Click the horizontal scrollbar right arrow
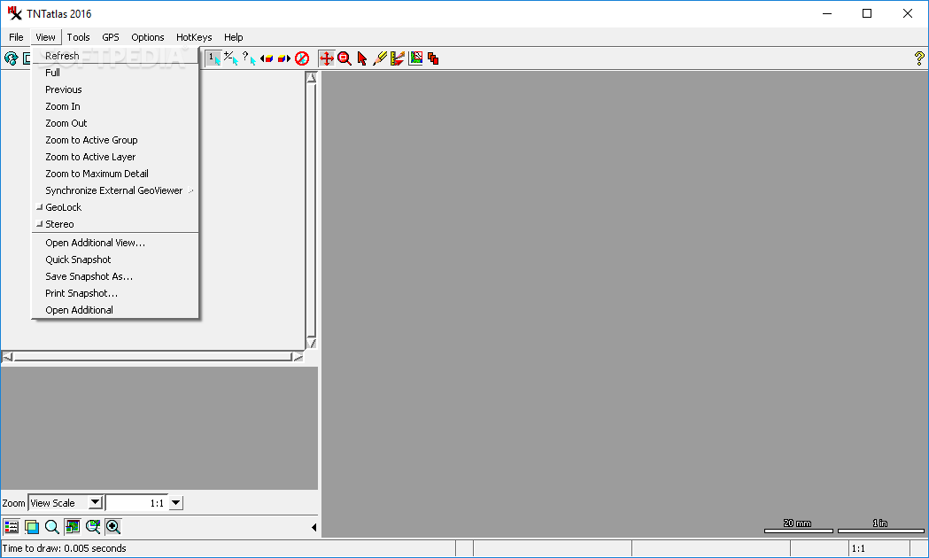 click(297, 357)
